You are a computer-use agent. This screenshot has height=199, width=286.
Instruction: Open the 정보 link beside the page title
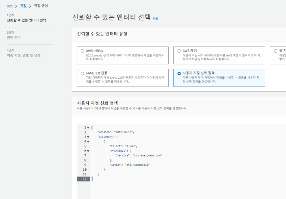coord(155,18)
